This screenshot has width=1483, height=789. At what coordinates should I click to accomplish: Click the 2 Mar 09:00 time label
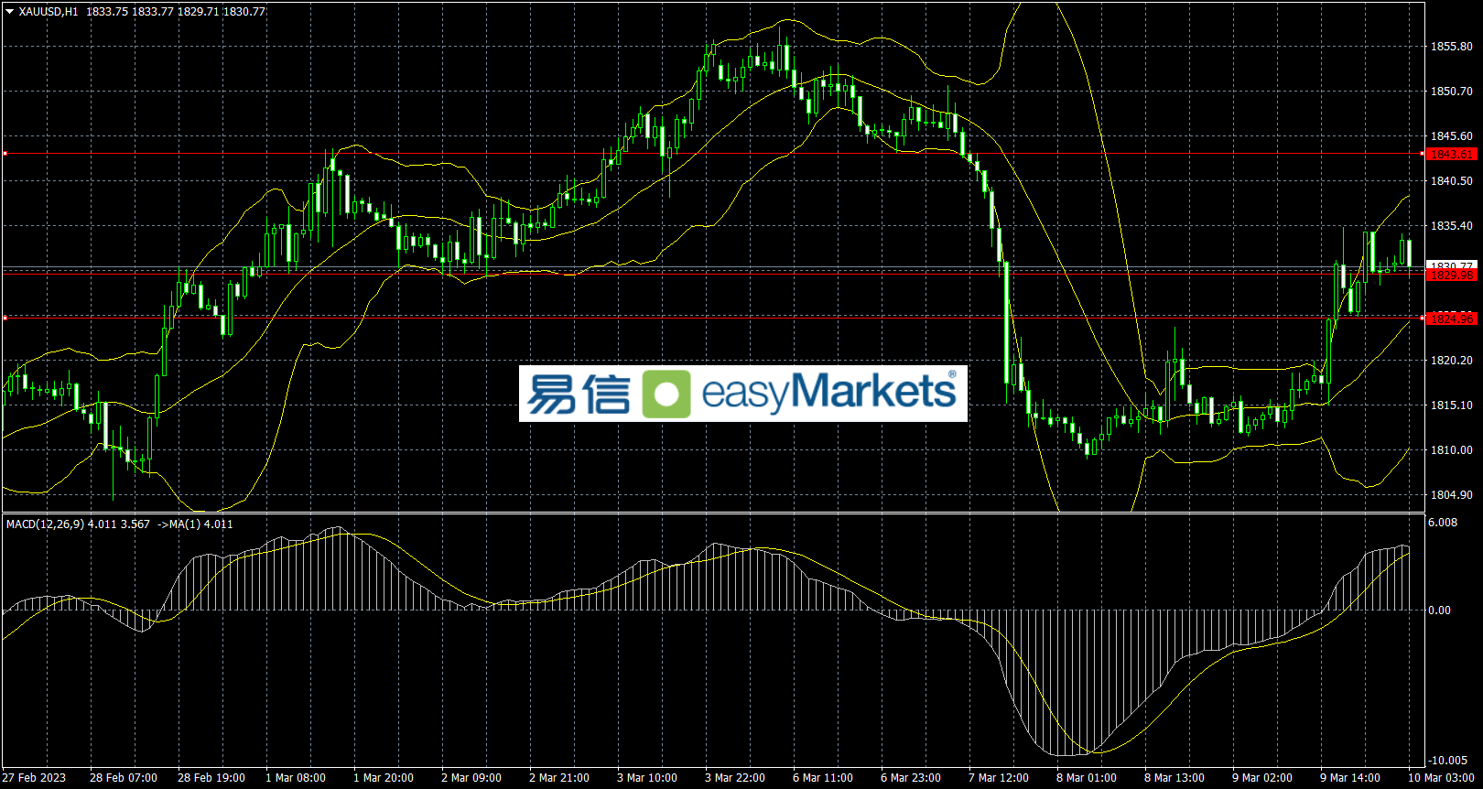click(x=471, y=777)
